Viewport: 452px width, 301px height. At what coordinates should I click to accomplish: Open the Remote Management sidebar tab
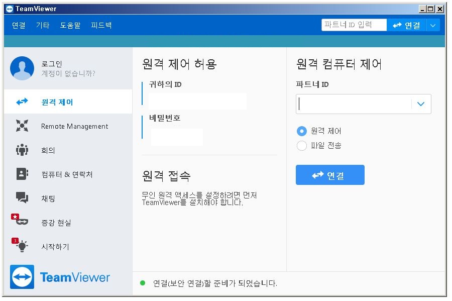(68, 126)
